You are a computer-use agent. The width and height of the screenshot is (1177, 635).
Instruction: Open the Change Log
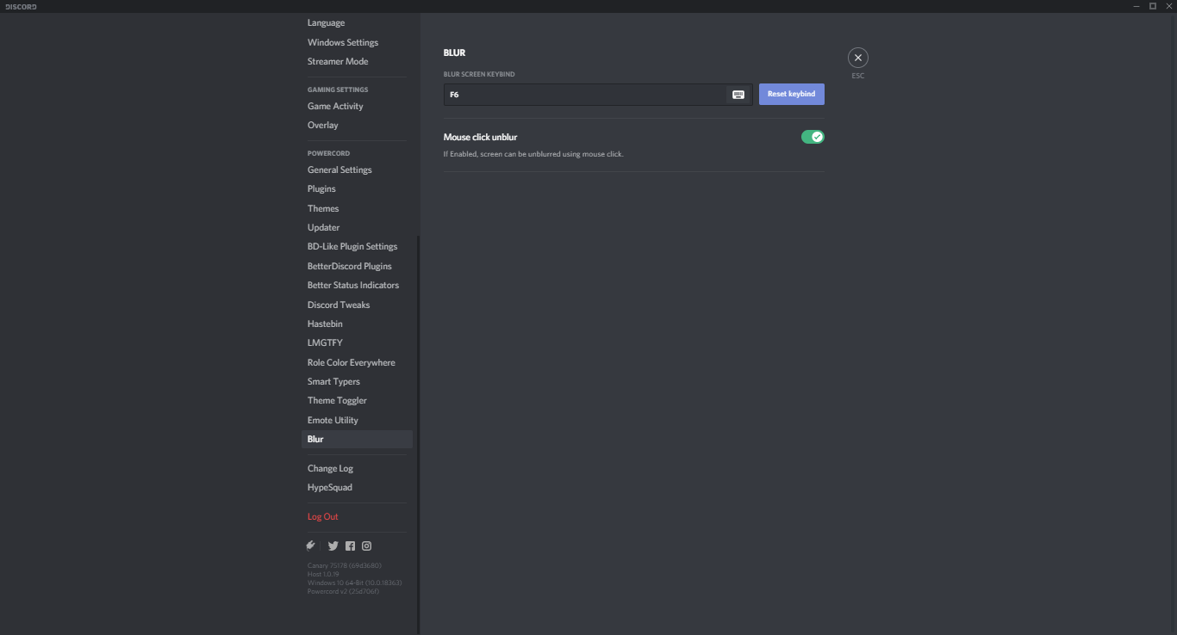pos(357,469)
